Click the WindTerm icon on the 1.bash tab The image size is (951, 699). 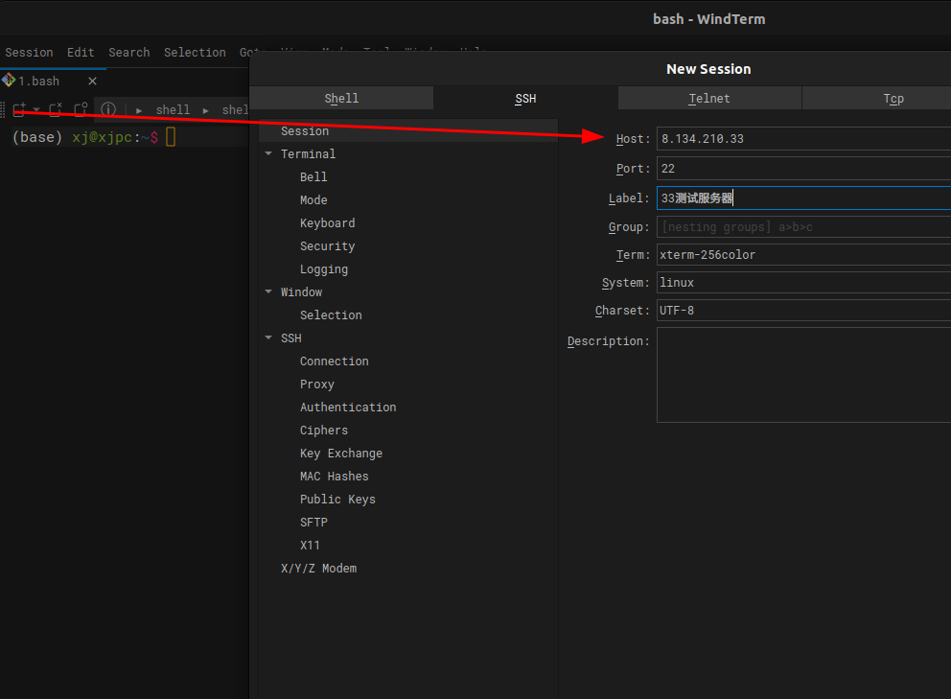(x=8, y=81)
